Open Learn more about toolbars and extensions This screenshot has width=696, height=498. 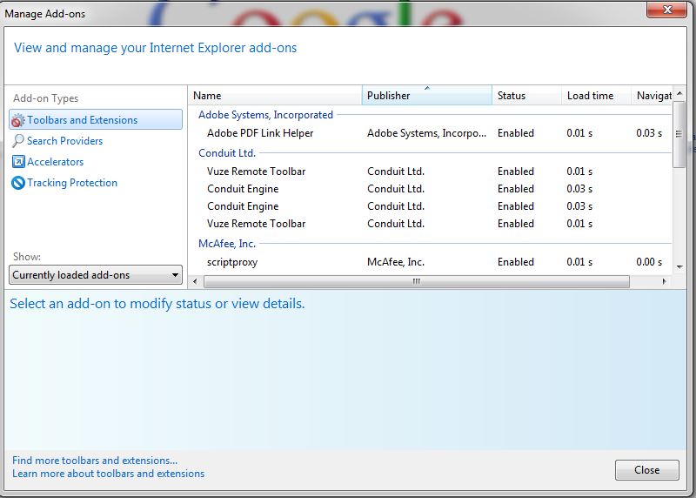(x=108, y=474)
